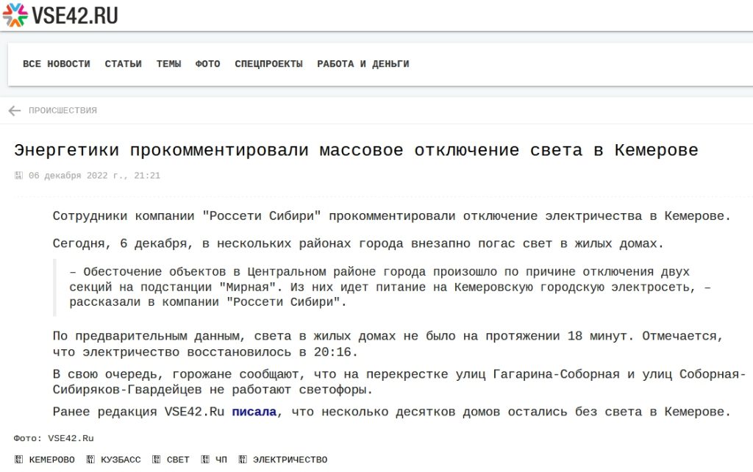Click the article headline about Кемерове outage

coord(356,151)
